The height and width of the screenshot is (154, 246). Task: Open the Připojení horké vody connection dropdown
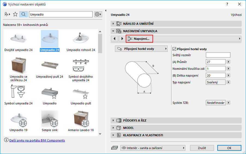pyautogui.click(x=141, y=49)
